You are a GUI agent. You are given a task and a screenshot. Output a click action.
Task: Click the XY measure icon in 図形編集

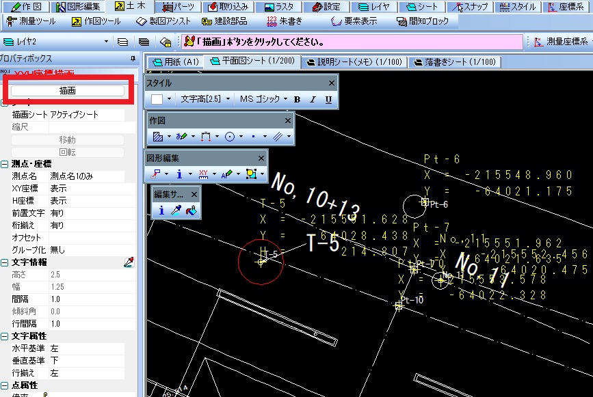pos(203,174)
